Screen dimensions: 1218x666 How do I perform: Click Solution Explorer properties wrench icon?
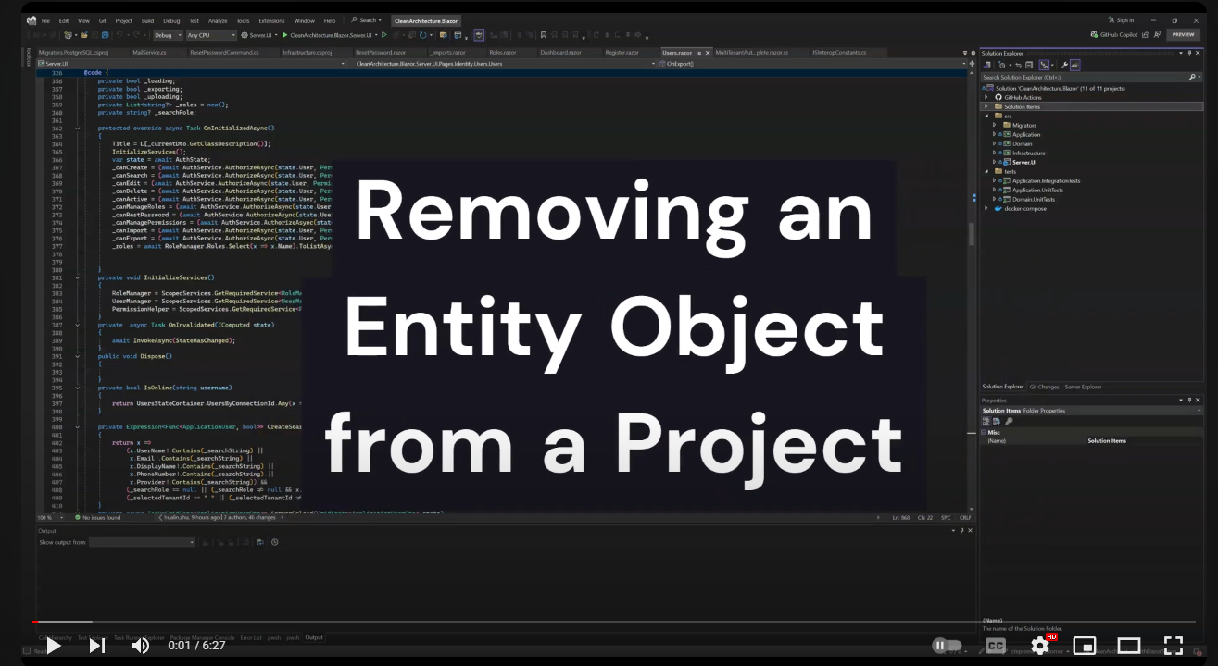(x=1064, y=65)
